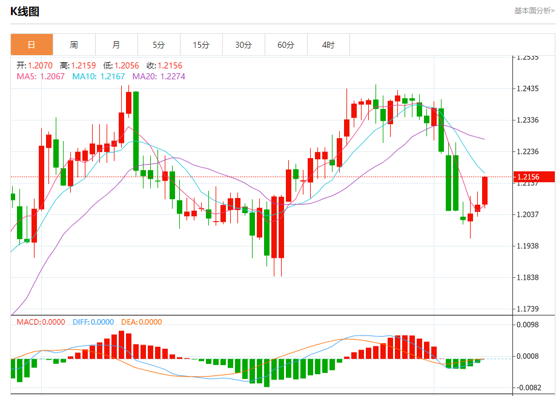Screen dimensions: 556x396
Task: Click the 1.1739 price axis label
Action: pyautogui.click(x=528, y=309)
